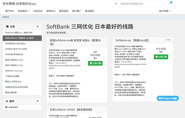This screenshot has height=118, width=185.
Task: Click the 软银SoftBank-nat机 真家宽 动态ip card title
Action: [75, 42]
